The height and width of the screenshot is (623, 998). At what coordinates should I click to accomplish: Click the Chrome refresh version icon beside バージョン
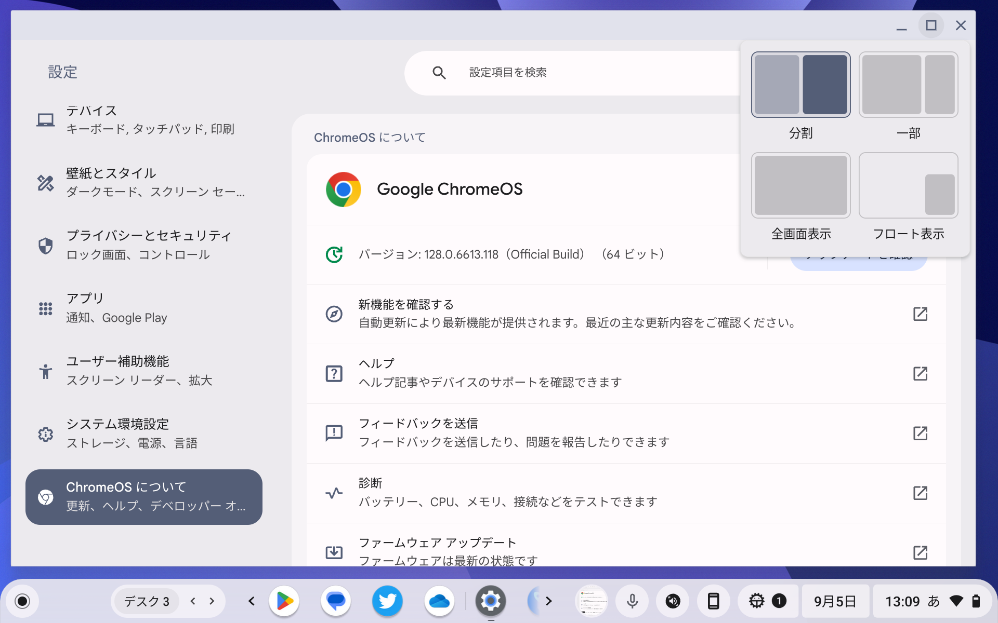click(x=335, y=254)
